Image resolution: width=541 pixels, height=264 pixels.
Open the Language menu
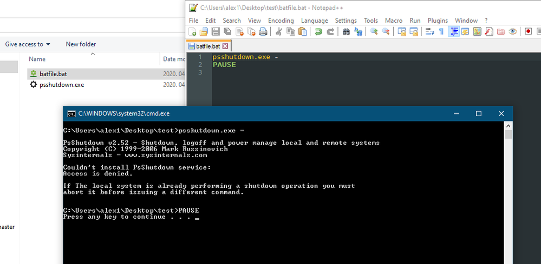pyautogui.click(x=314, y=21)
